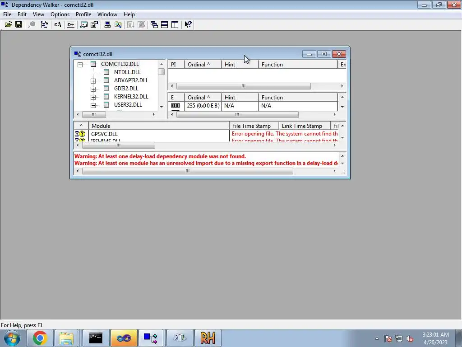Image resolution: width=462 pixels, height=347 pixels.
Task: Sort exports by E column header
Action: [x=176, y=98]
